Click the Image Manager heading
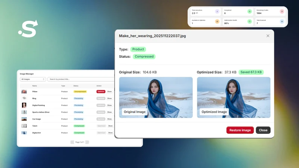 pos(27,74)
